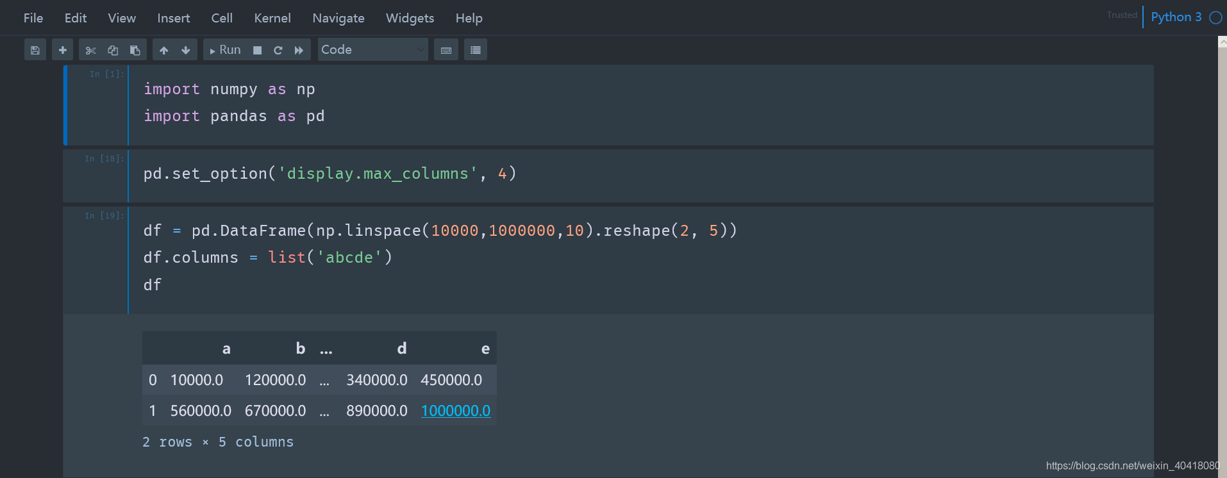Click column header e in output table
The image size is (1227, 478).
click(x=485, y=349)
